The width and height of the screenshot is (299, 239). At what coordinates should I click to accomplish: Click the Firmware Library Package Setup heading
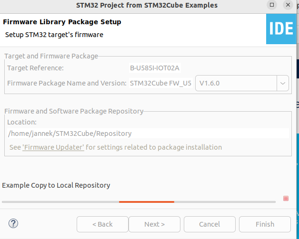(62, 22)
